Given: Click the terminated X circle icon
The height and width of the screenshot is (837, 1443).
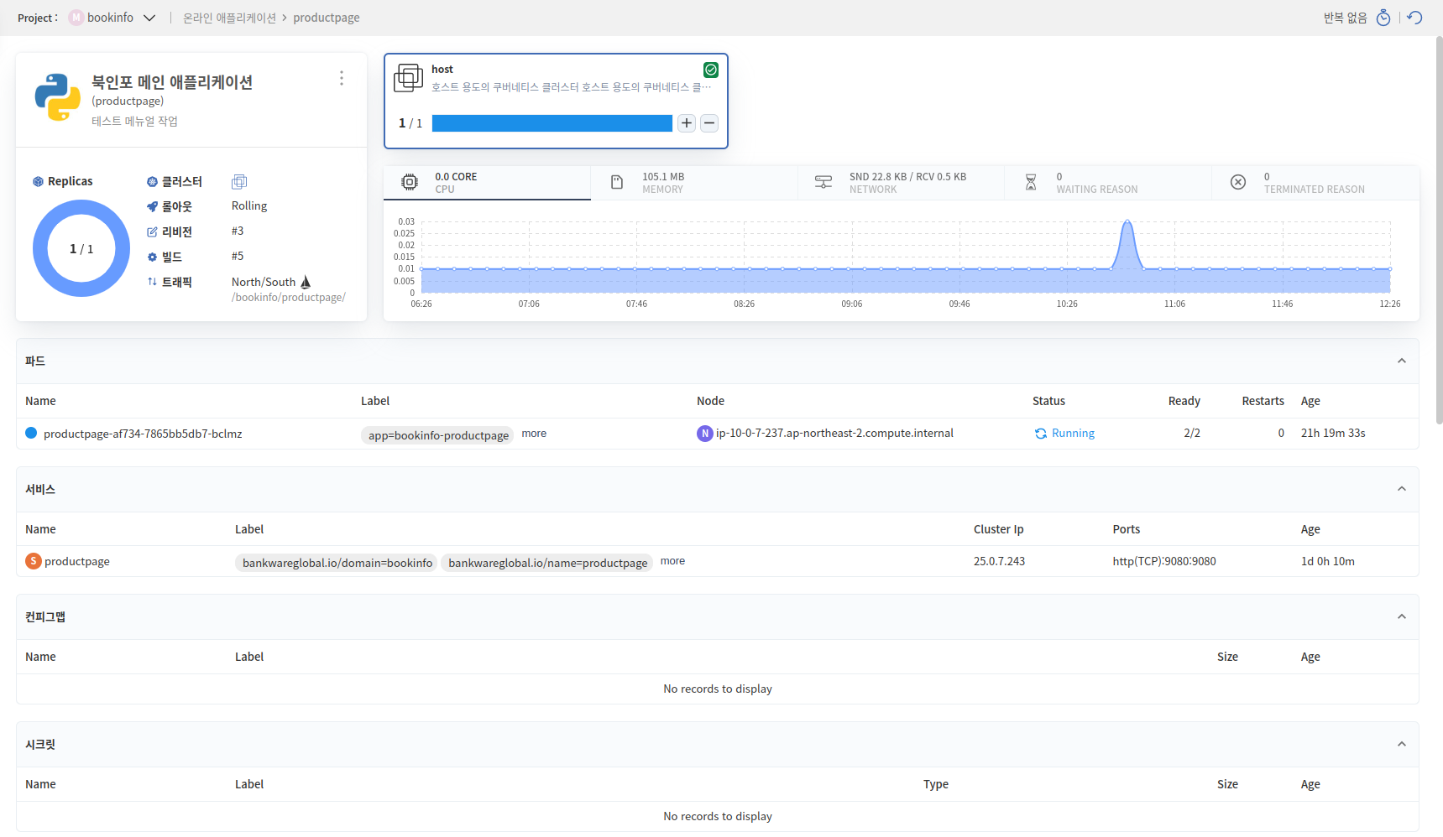Looking at the screenshot, I should [1238, 182].
